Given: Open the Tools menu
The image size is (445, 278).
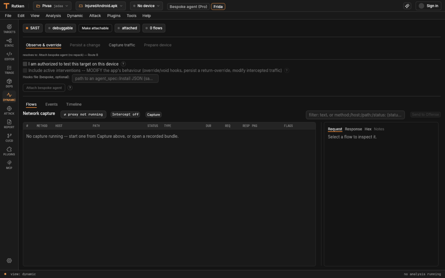Looking at the screenshot, I should 132,16.
